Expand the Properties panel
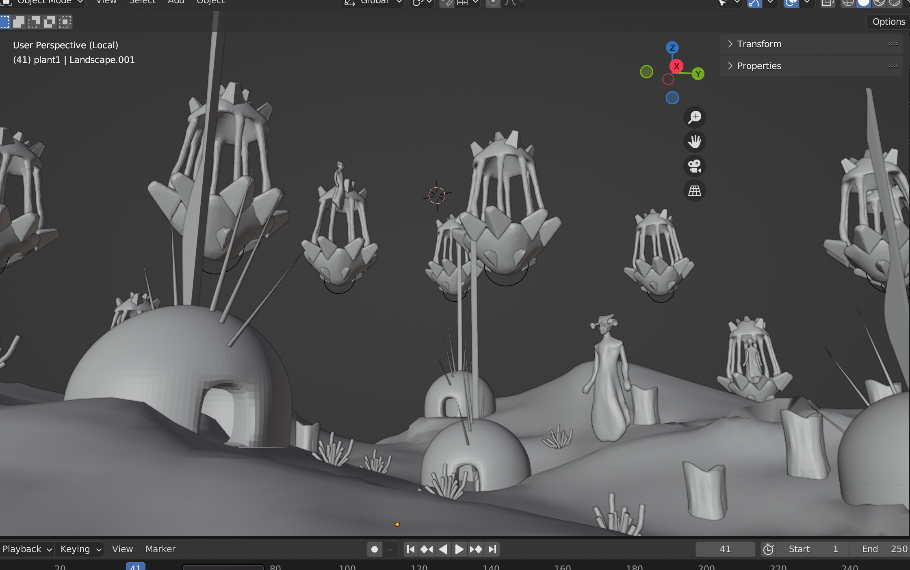 tap(759, 66)
